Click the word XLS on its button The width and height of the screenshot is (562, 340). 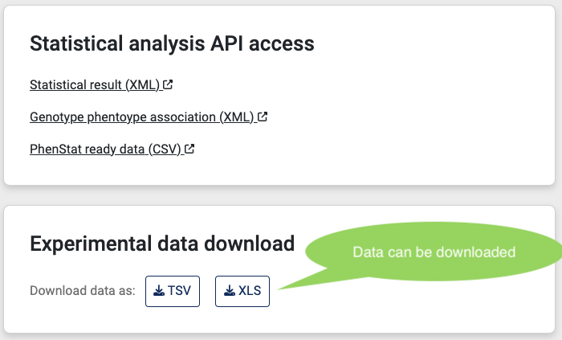click(250, 290)
